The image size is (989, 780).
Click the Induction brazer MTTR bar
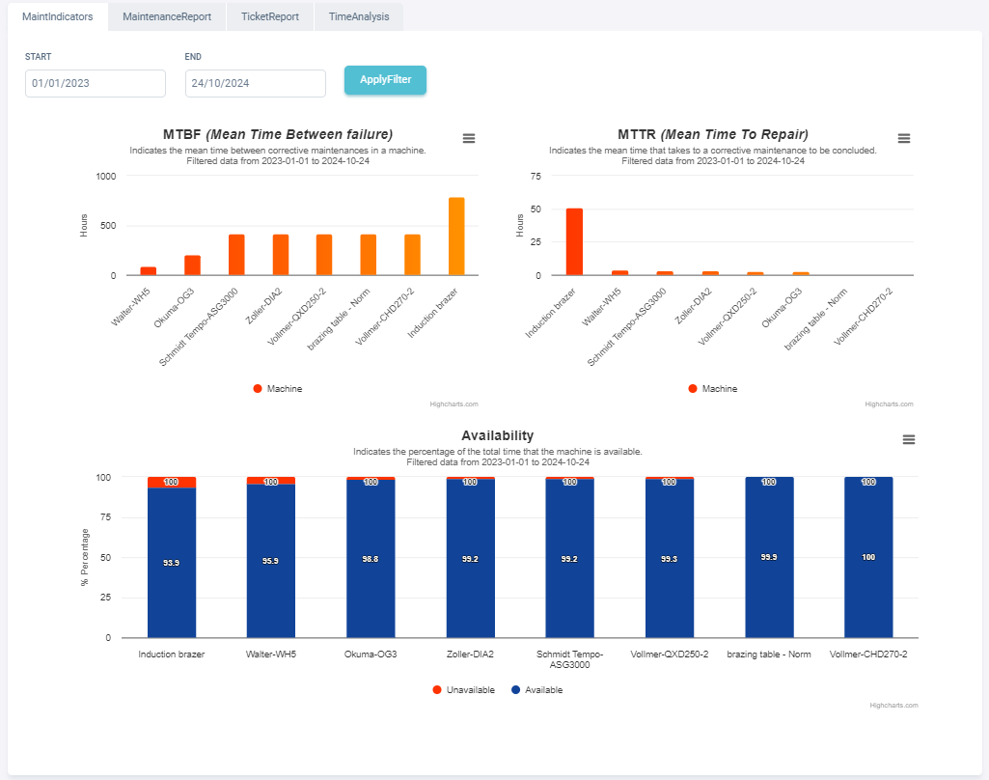point(574,242)
